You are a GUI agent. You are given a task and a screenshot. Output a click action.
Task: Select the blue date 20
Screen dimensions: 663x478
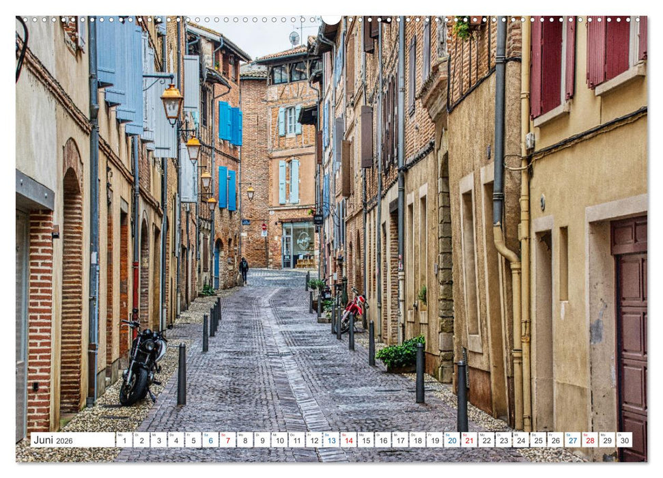click(451, 441)
